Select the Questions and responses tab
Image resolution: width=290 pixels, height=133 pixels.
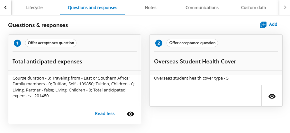tap(92, 8)
